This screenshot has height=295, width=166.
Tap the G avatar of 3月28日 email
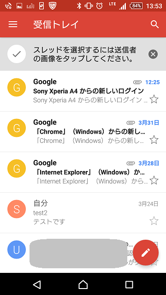pyautogui.click(x=17, y=168)
